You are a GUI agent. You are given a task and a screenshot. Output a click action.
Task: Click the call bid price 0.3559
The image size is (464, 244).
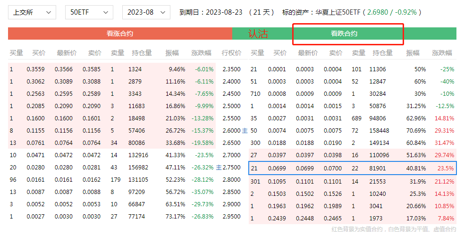click(36, 69)
